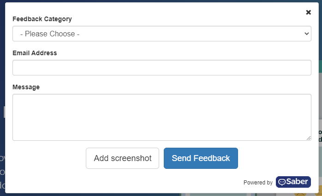Click the Message field label

26,87
